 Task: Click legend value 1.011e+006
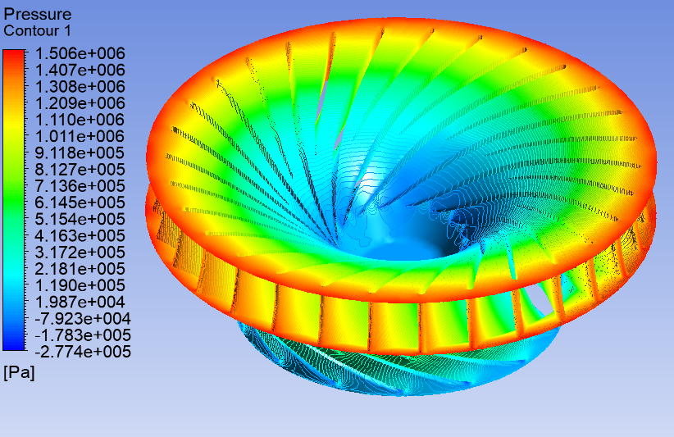point(80,136)
